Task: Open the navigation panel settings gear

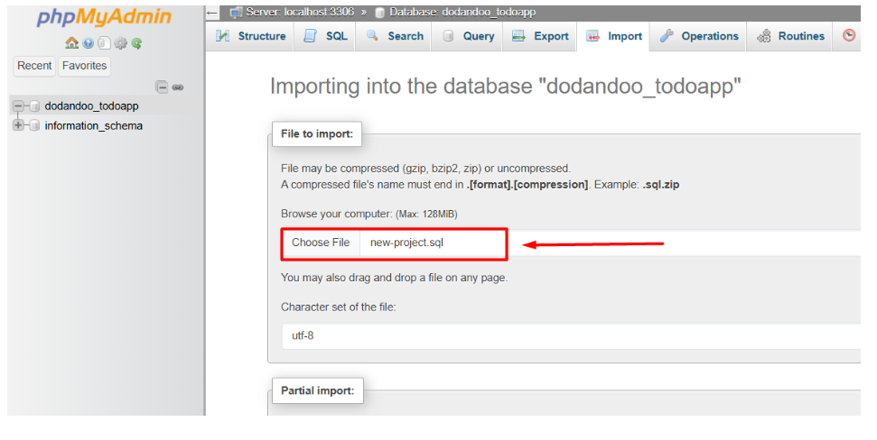Action: [x=120, y=43]
